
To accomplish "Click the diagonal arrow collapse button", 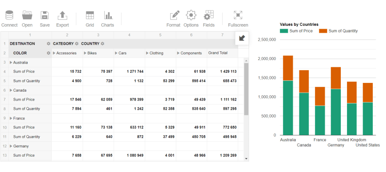I will pos(242,38).
